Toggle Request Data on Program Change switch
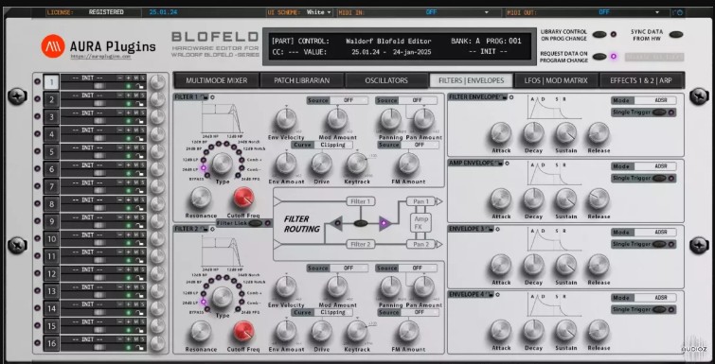The height and width of the screenshot is (364, 715). (x=599, y=57)
